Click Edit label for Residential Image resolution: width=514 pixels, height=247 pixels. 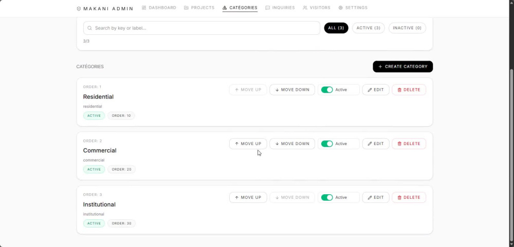379,90
